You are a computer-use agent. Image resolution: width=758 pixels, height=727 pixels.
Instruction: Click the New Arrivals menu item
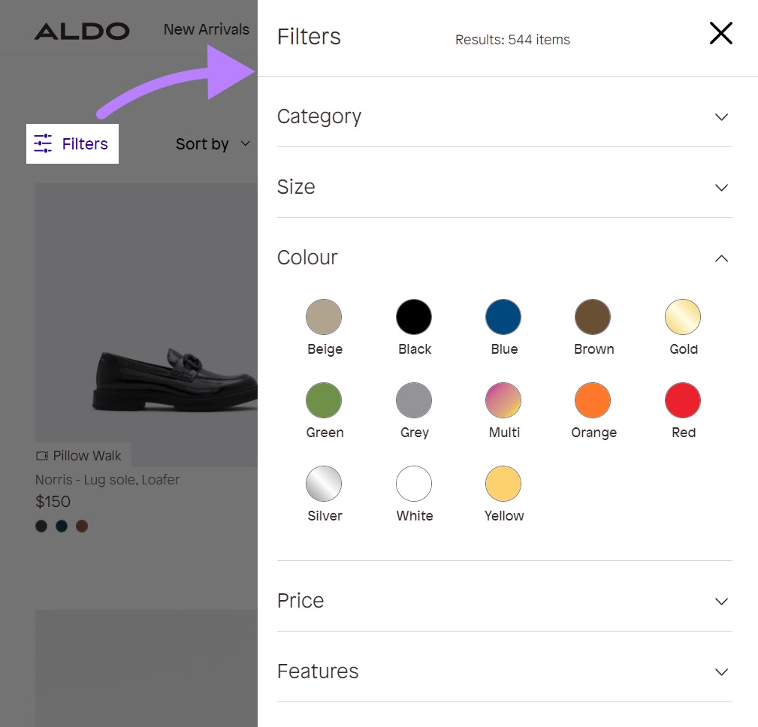(x=206, y=29)
